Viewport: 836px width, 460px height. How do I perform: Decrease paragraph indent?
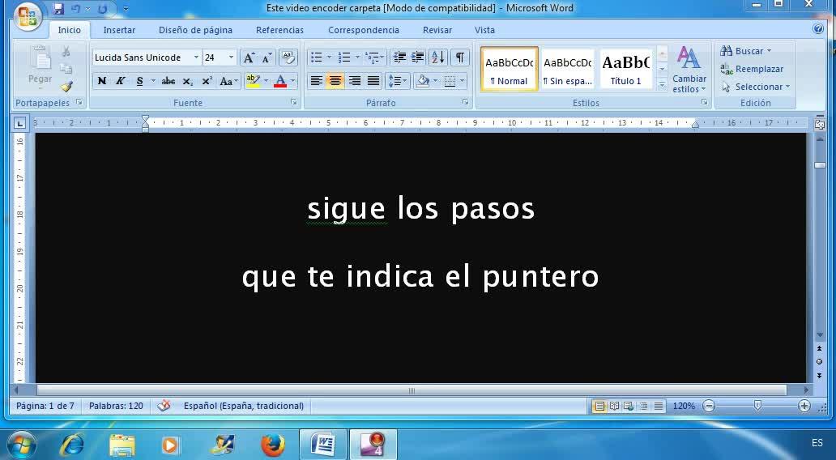click(x=399, y=57)
